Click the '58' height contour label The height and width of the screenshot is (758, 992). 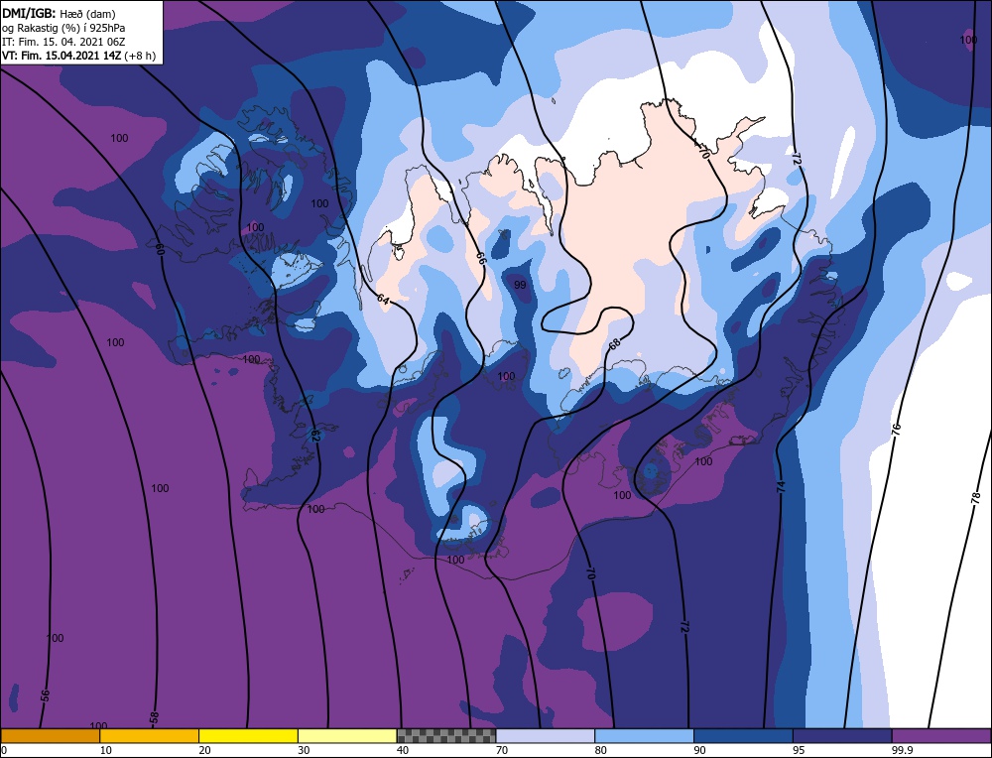(x=155, y=717)
